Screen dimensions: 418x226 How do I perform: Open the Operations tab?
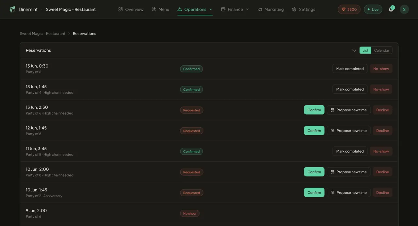195,9
